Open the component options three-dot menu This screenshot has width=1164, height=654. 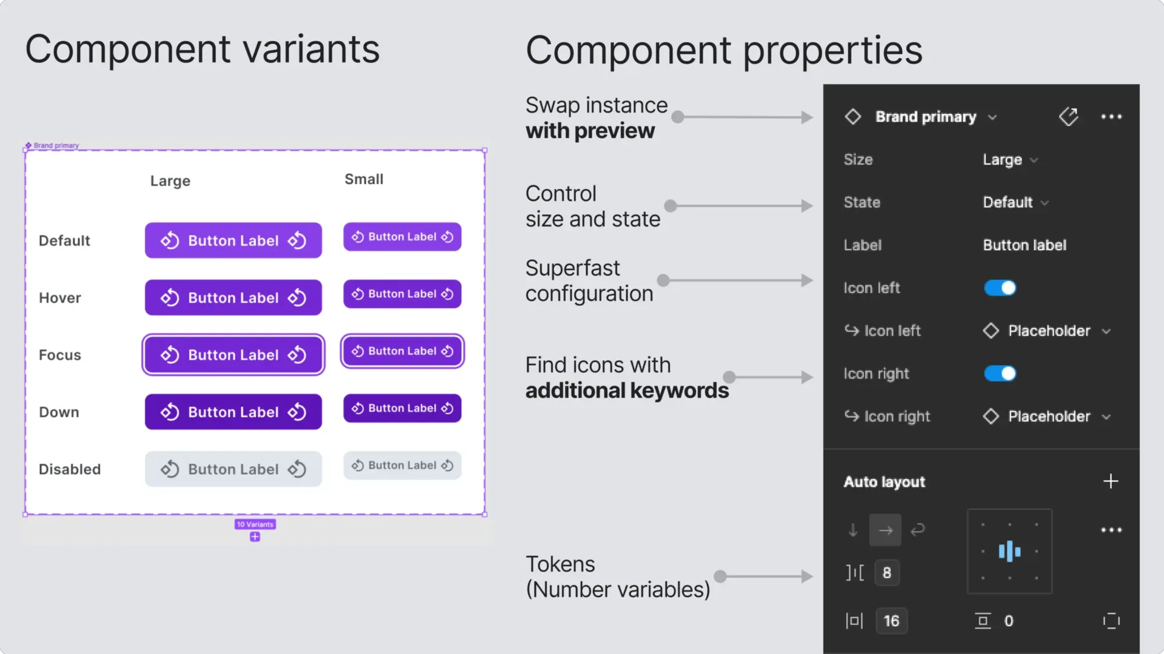[1111, 116]
